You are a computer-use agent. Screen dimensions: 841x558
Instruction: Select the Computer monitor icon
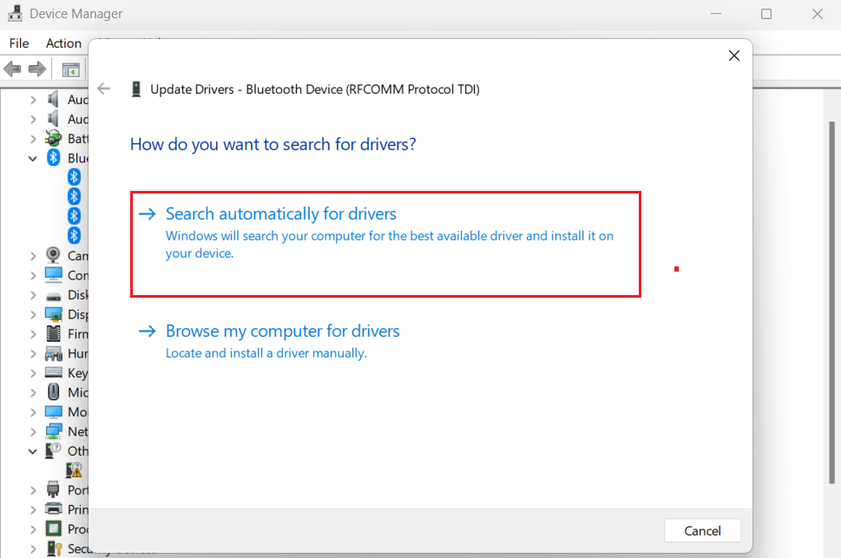[x=53, y=274]
